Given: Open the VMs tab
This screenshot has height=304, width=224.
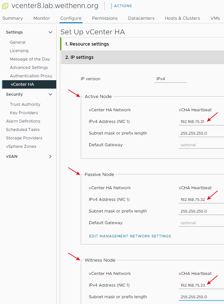Looking at the screenshot, I should click(x=215, y=18).
